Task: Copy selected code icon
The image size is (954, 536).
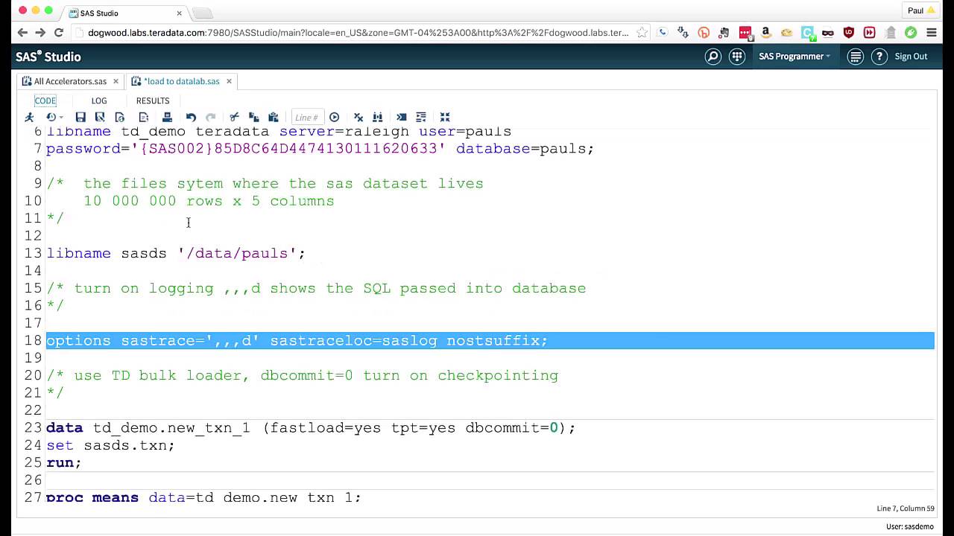Action: point(253,117)
